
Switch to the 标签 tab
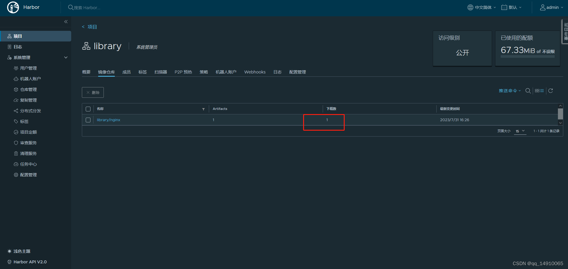[x=143, y=72]
